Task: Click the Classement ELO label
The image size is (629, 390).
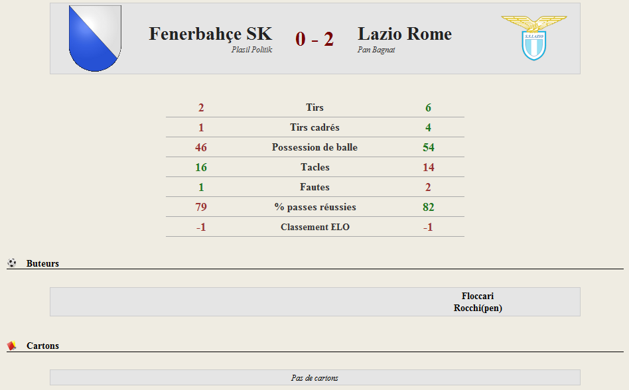Action: click(315, 227)
